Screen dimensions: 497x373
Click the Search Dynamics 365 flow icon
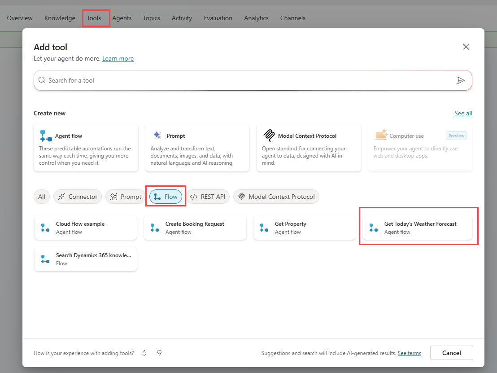[x=45, y=259]
